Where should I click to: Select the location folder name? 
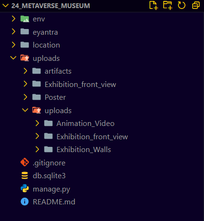pyautogui.click(x=46, y=45)
